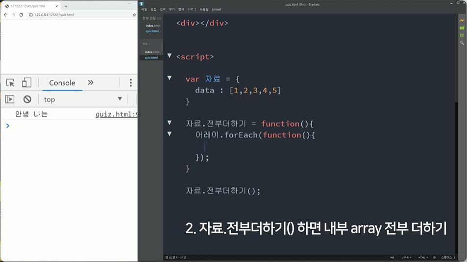Expand more DevTools tabs with double chevron
Viewport: 467px width, 262px height.
(91, 83)
